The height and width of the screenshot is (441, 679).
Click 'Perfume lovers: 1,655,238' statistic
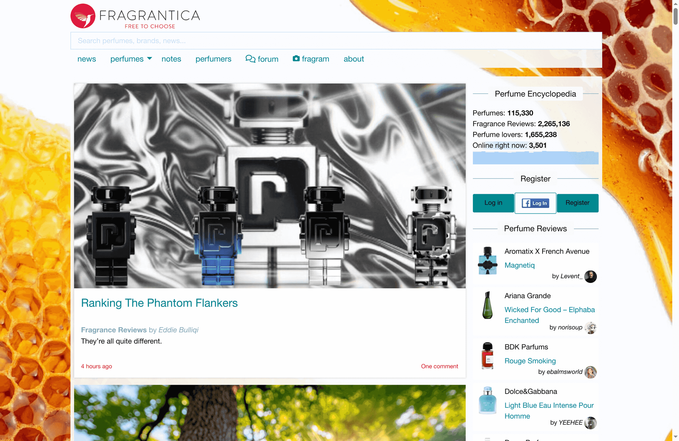point(515,135)
